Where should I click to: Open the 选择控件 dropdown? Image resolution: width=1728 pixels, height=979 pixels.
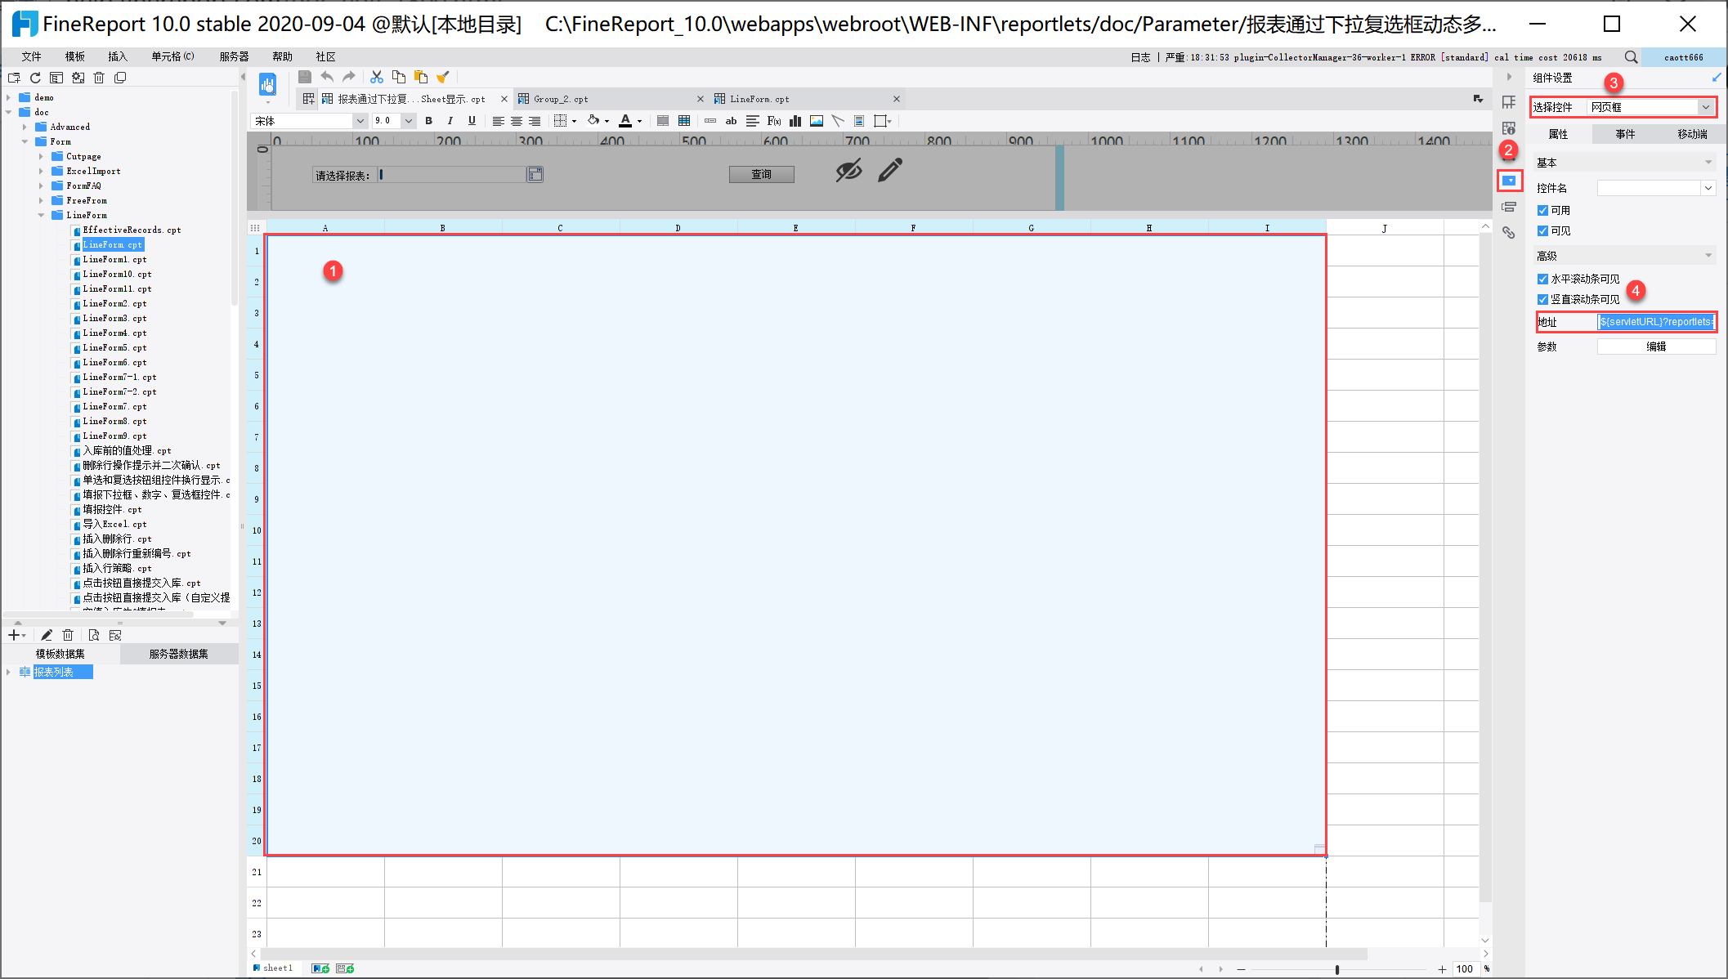[1705, 107]
